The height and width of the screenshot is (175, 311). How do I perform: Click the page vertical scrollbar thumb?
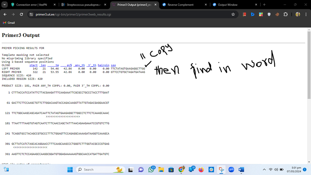(309, 65)
